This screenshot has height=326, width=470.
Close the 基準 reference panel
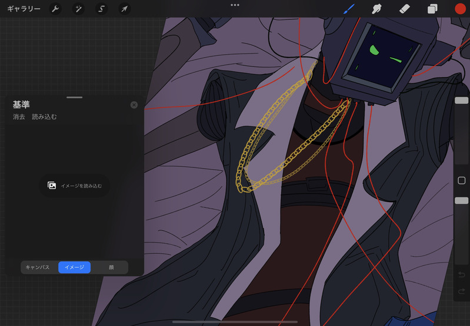134,105
